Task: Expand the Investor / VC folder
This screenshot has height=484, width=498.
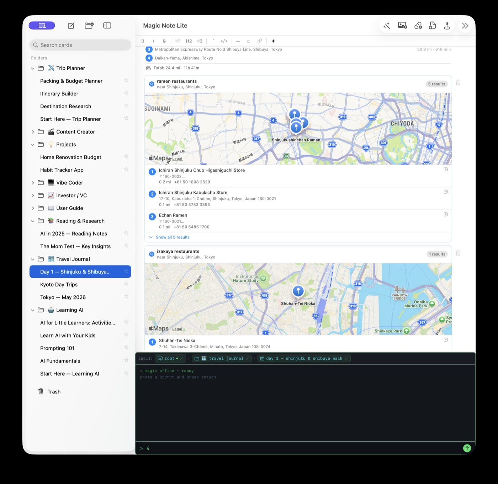Action: (x=33, y=196)
